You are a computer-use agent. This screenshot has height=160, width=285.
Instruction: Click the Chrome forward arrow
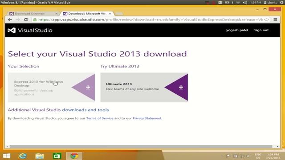18,20
